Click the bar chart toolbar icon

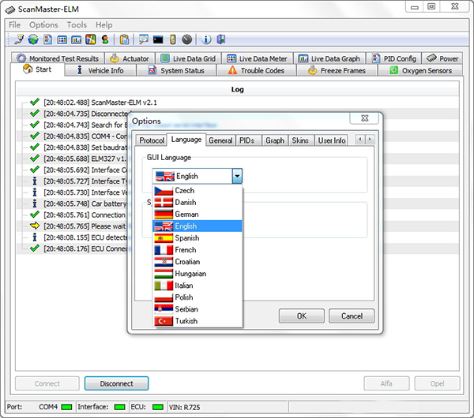(76, 39)
